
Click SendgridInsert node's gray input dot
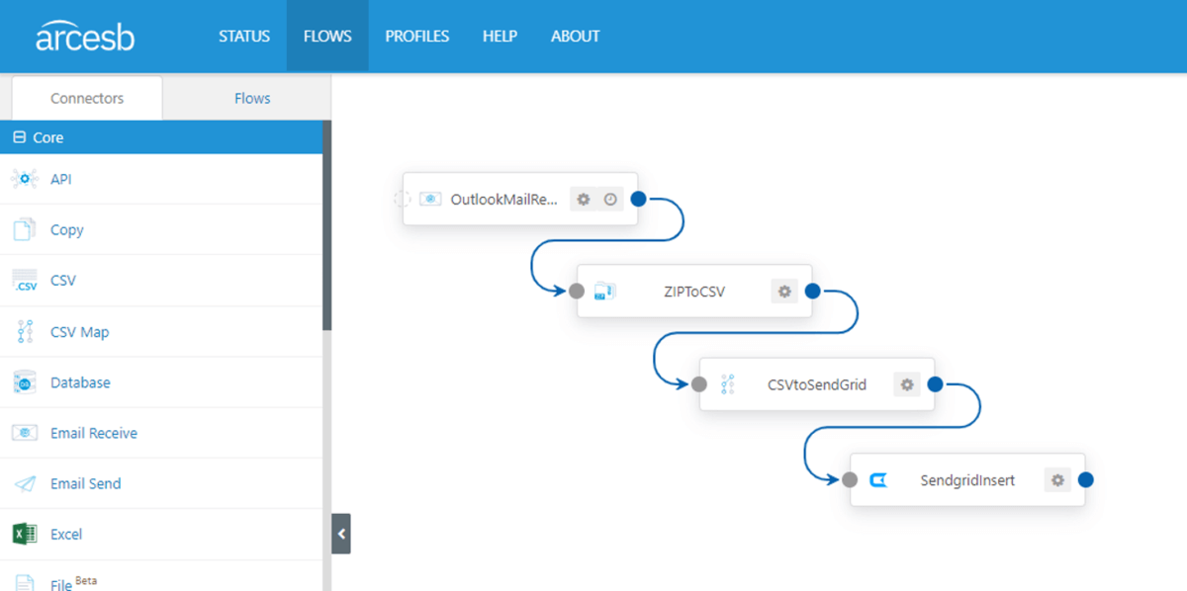click(849, 479)
